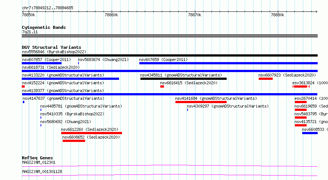Click the blue nsv4139377 variant bar
328x180 pixels.
pyautogui.click(x=170, y=94)
